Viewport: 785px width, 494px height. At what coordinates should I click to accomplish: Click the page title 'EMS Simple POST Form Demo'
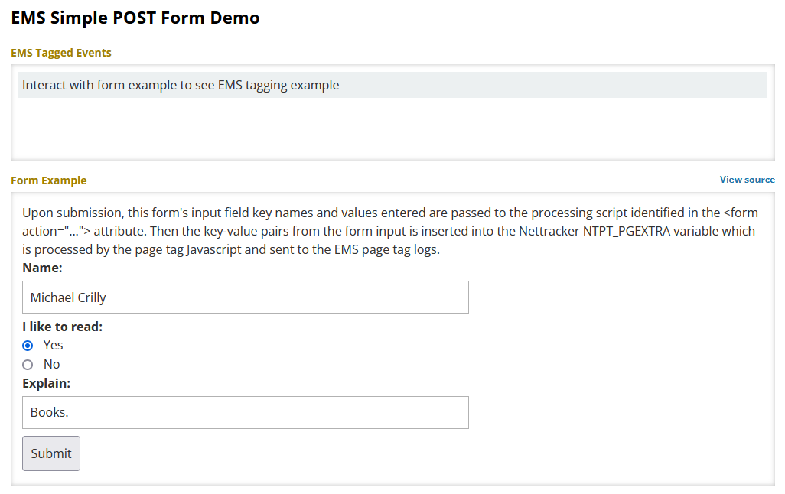pos(135,17)
